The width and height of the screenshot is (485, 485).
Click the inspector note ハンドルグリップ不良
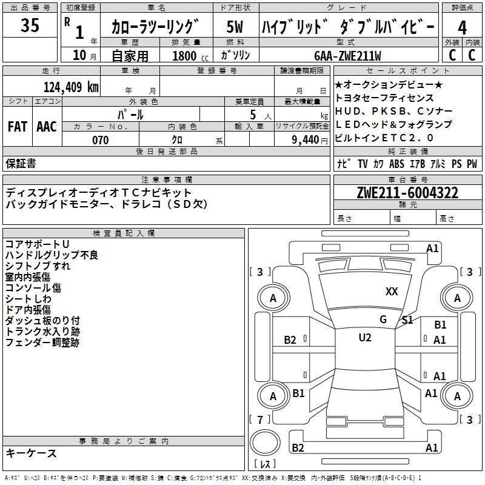tap(52, 255)
